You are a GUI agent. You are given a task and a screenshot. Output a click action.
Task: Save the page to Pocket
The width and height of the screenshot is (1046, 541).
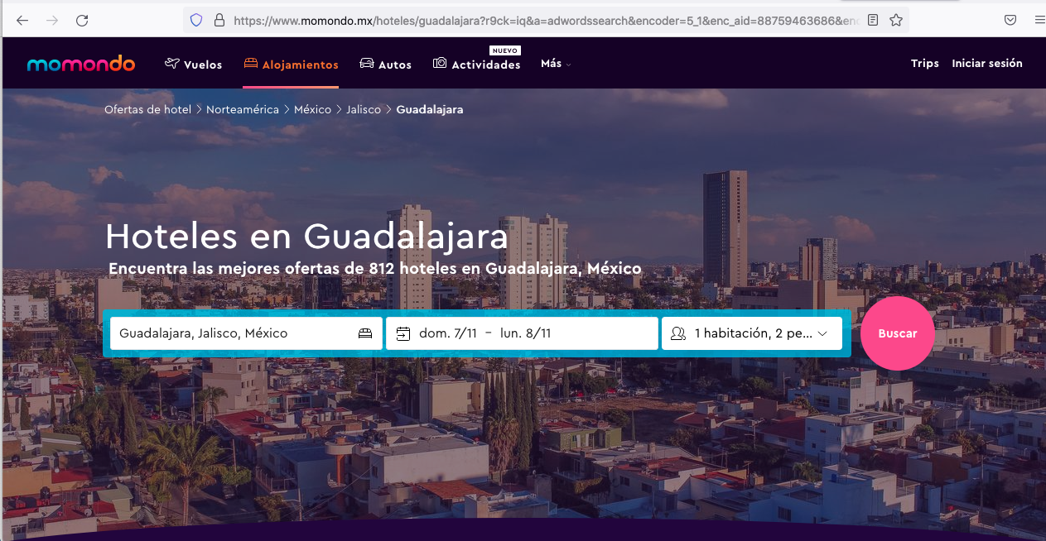1010,20
